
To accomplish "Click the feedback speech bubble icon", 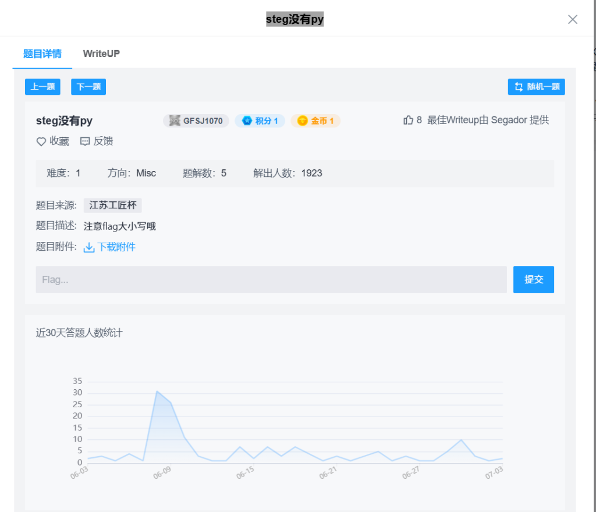I will pos(85,141).
